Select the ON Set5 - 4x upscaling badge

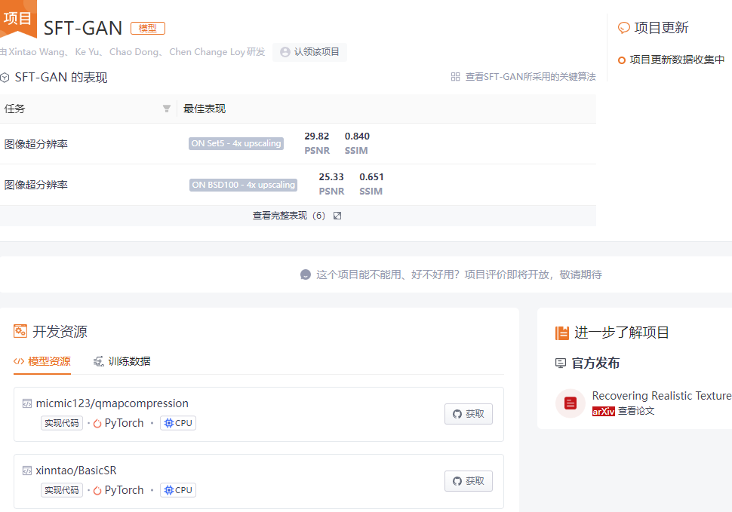[236, 143]
